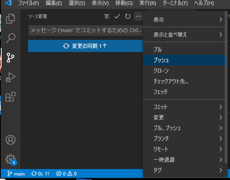Commit using the checkmark icon
This screenshot has height=180, width=230.
117,16
